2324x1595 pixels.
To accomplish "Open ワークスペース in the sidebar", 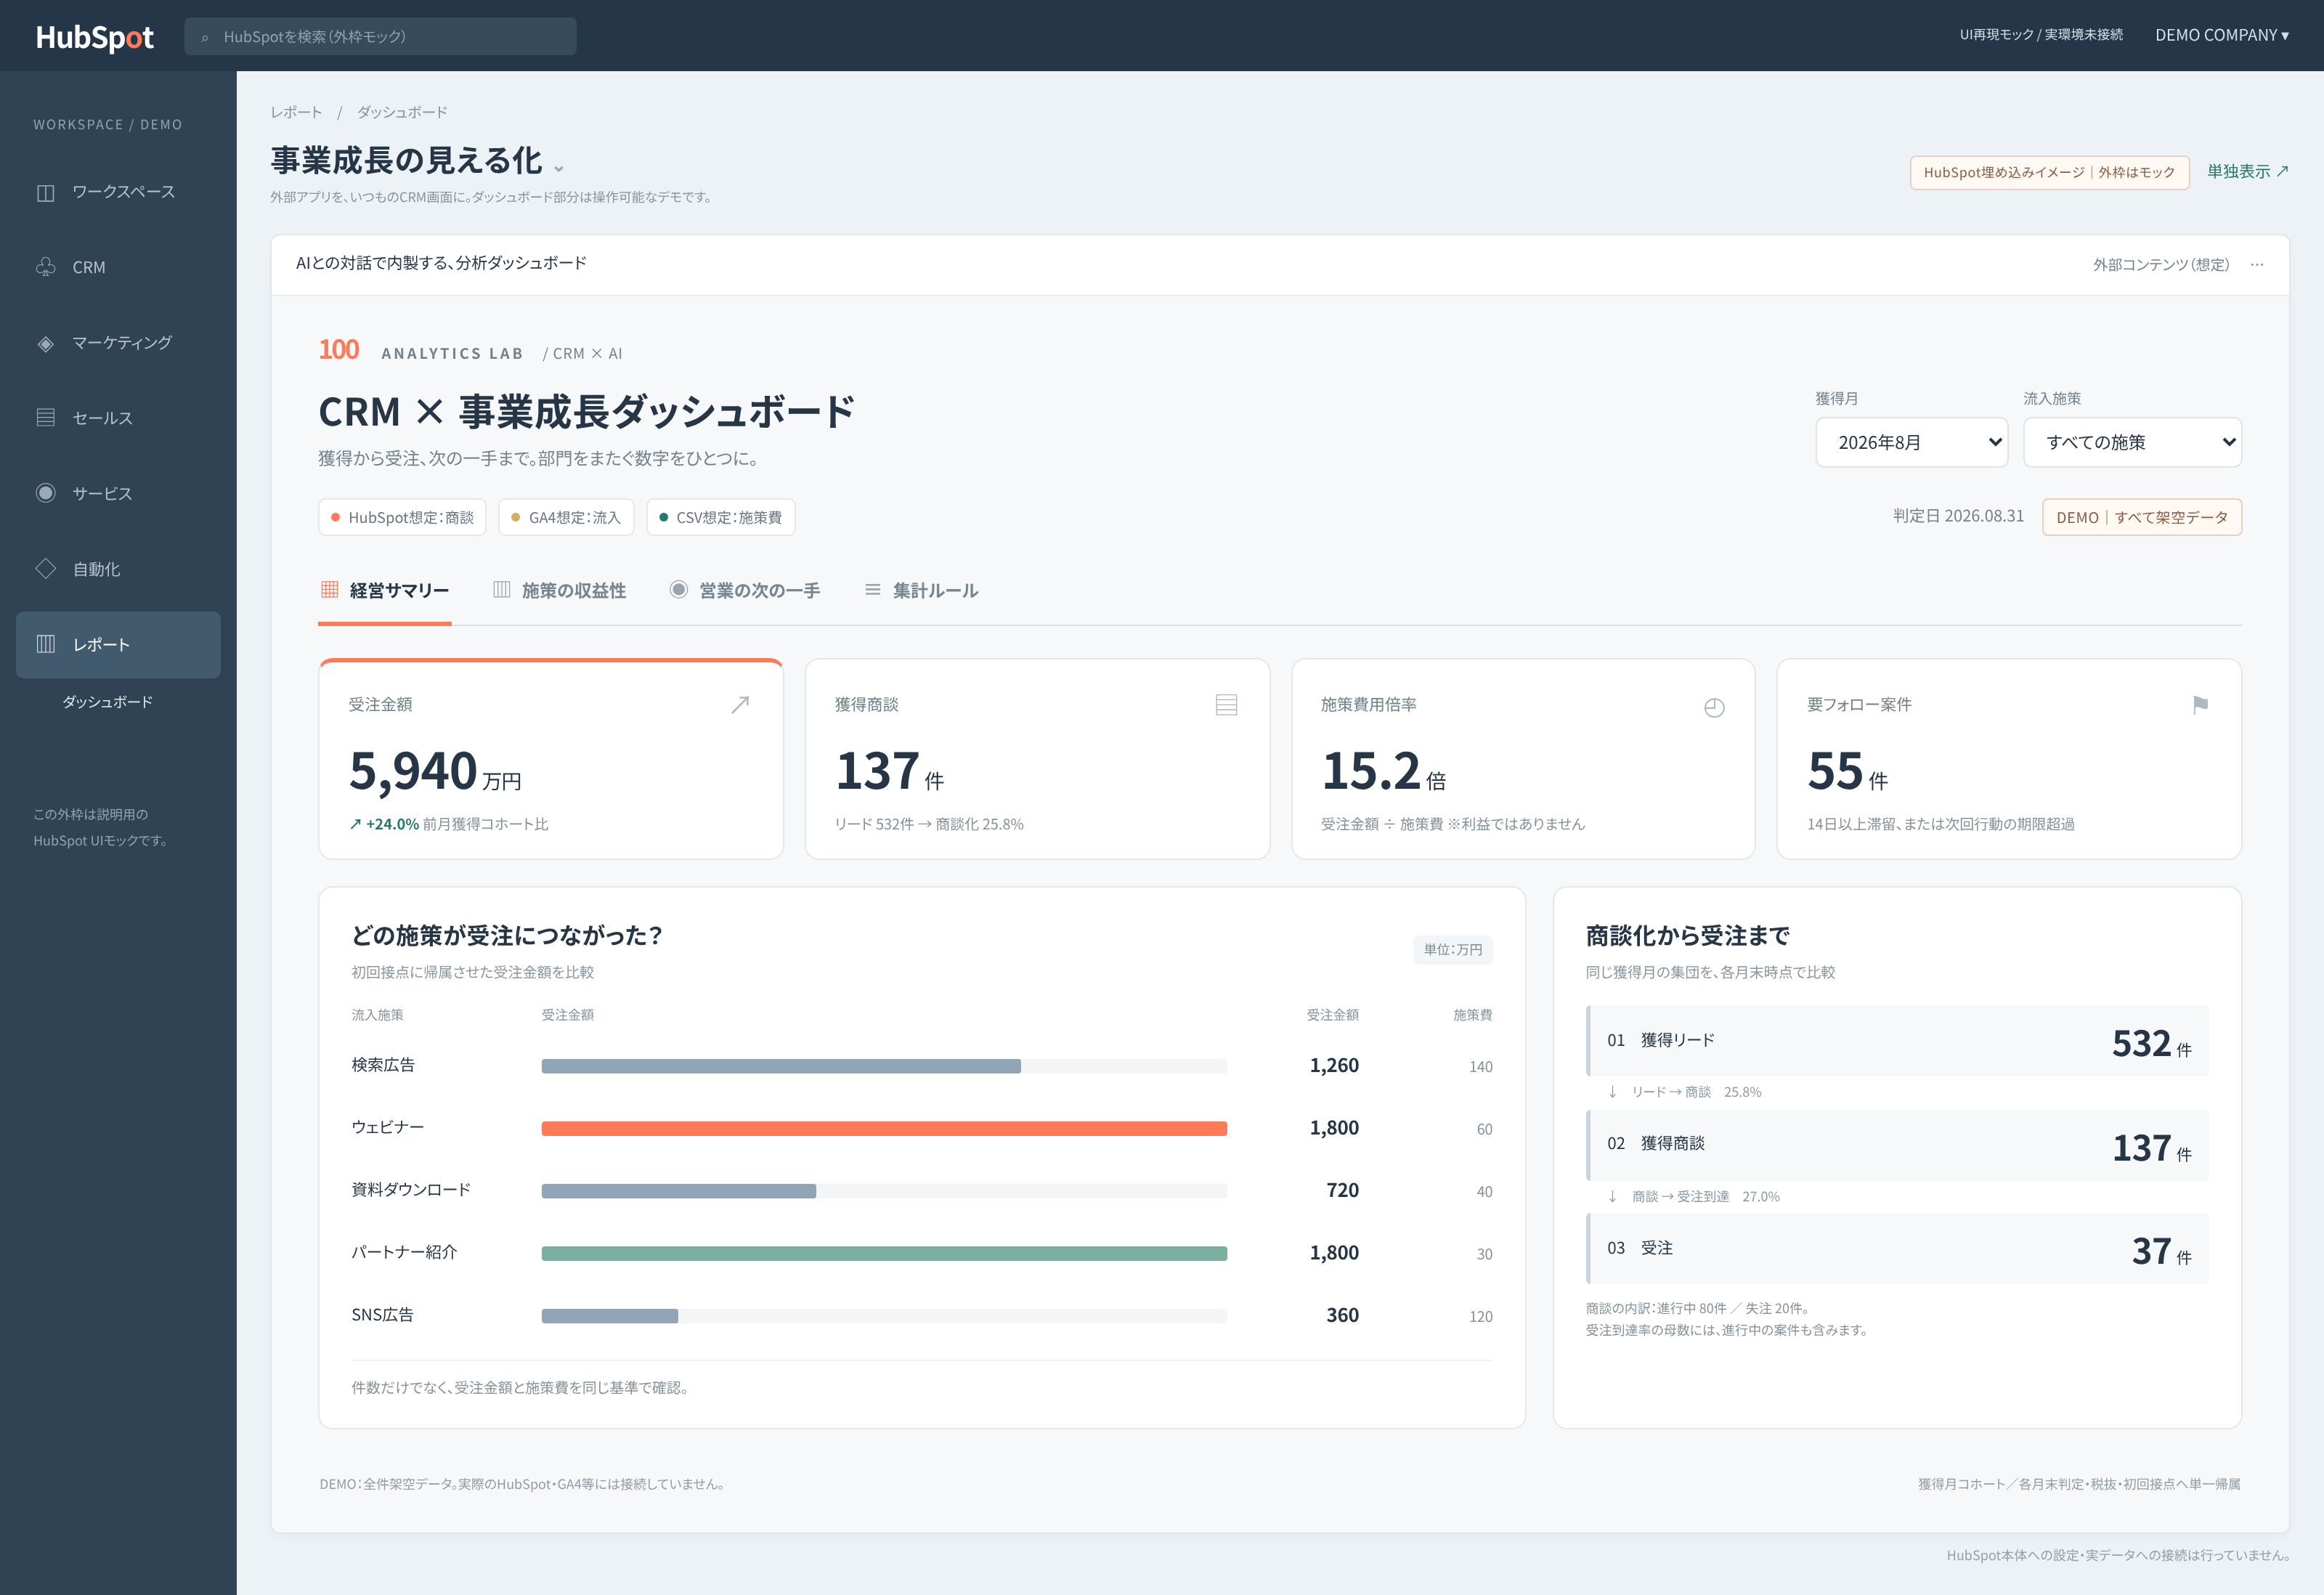I will tap(118, 192).
